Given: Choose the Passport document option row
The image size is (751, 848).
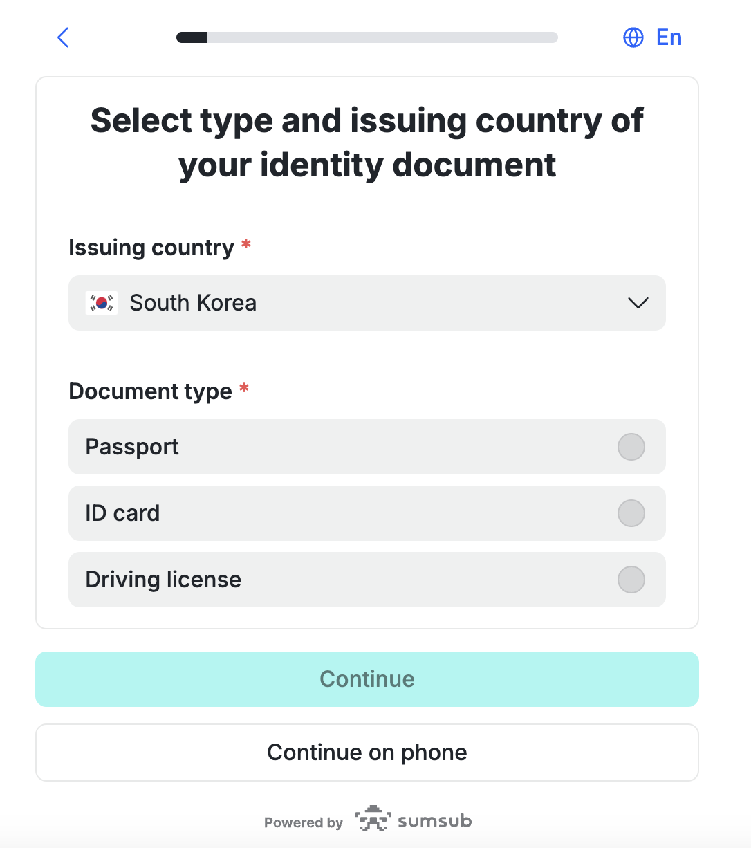Looking at the screenshot, I should [367, 447].
